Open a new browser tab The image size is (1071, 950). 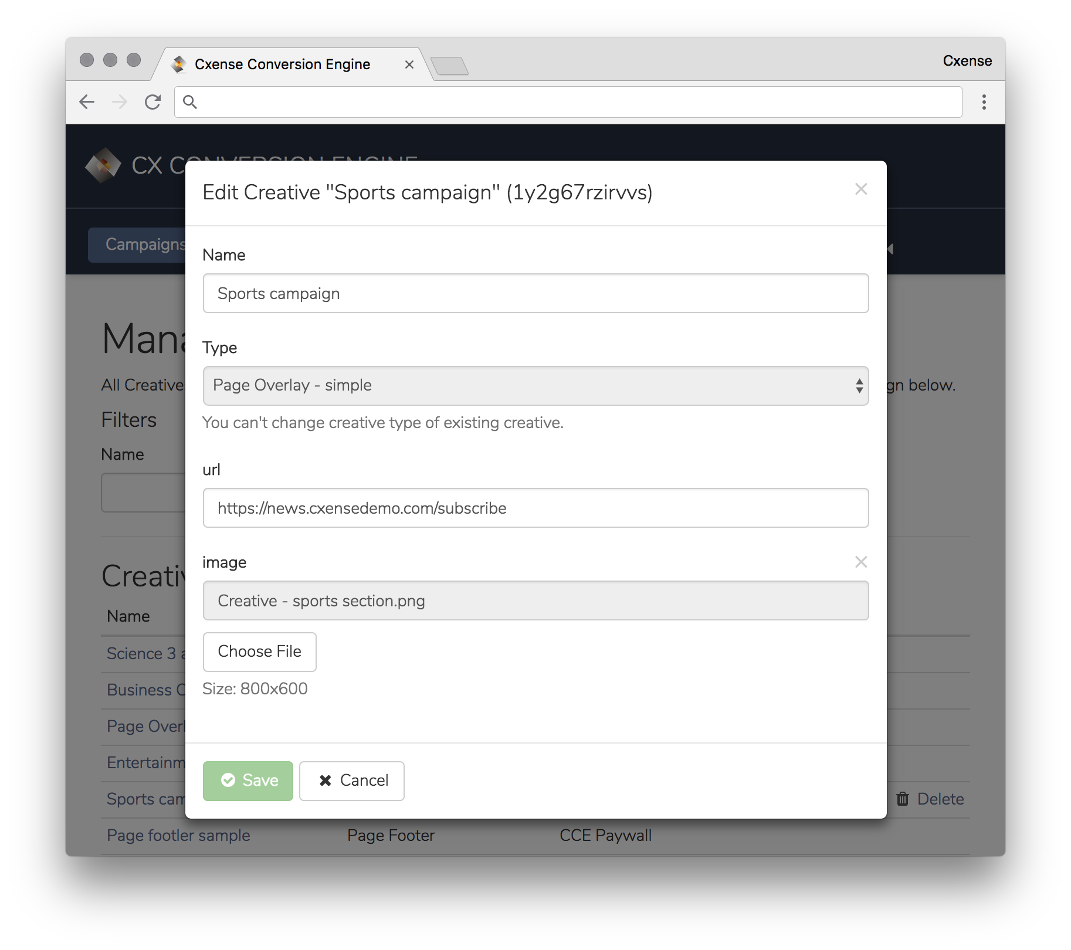pos(449,66)
